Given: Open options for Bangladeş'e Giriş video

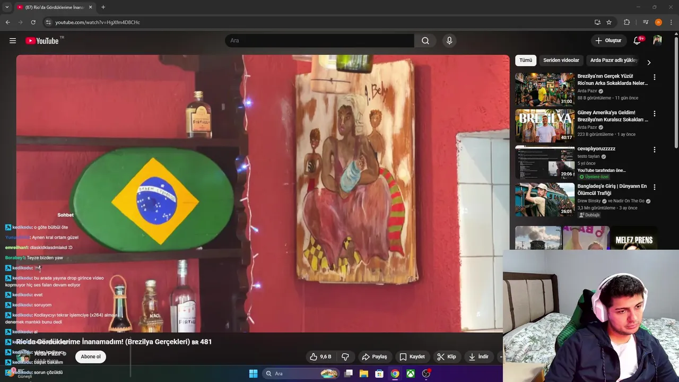Looking at the screenshot, I should (654, 187).
